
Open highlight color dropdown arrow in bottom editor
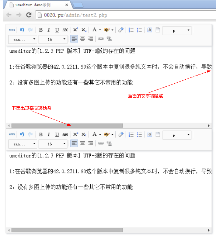coord(112,134)
